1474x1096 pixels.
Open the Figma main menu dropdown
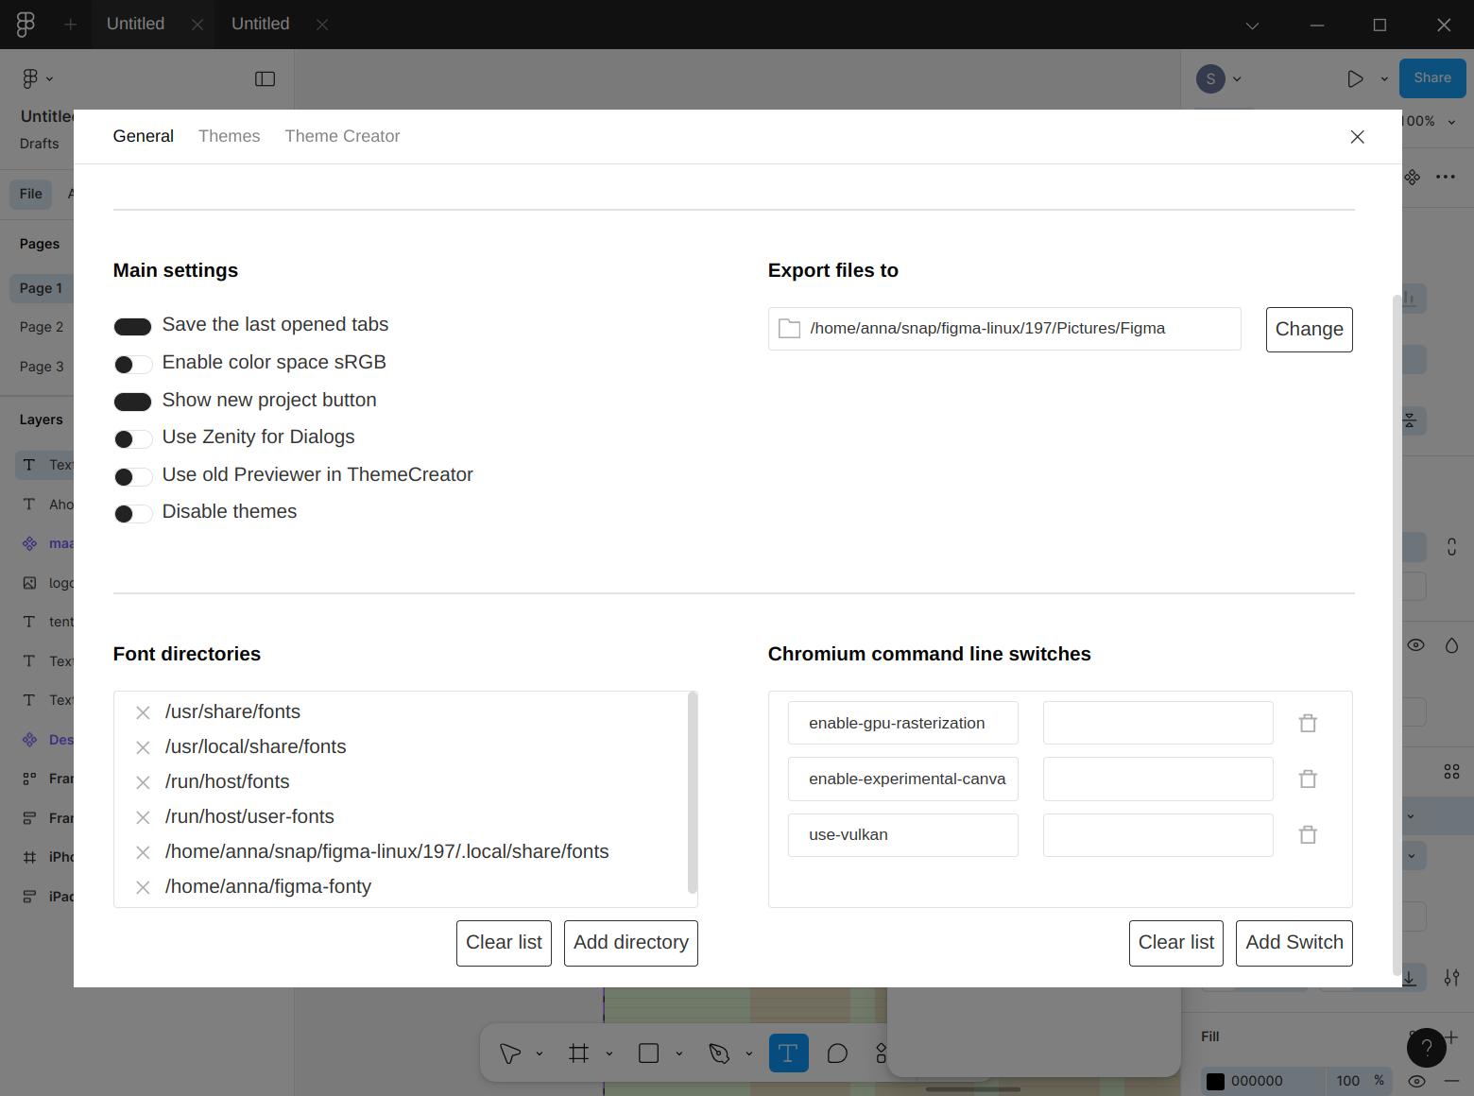click(37, 79)
